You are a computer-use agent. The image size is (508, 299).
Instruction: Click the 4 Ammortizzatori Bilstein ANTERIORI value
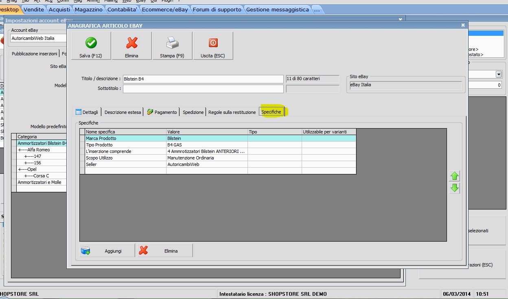tap(207, 151)
